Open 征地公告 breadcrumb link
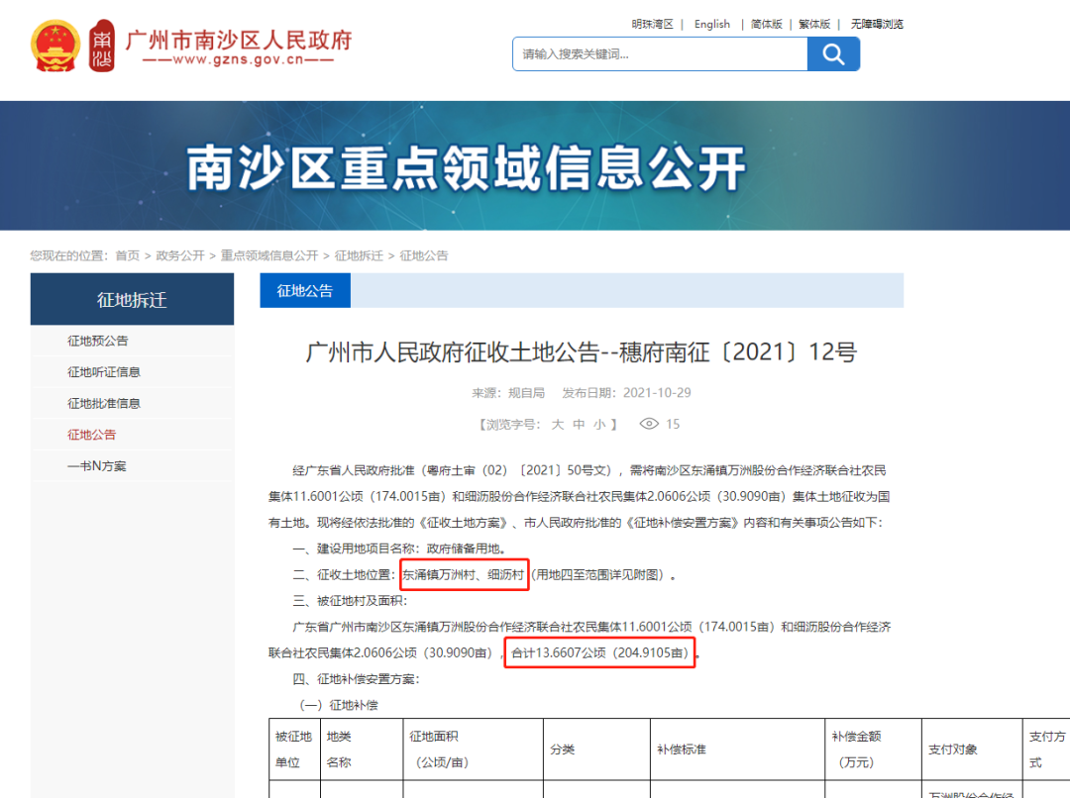This screenshot has width=1070, height=798. 424,255
